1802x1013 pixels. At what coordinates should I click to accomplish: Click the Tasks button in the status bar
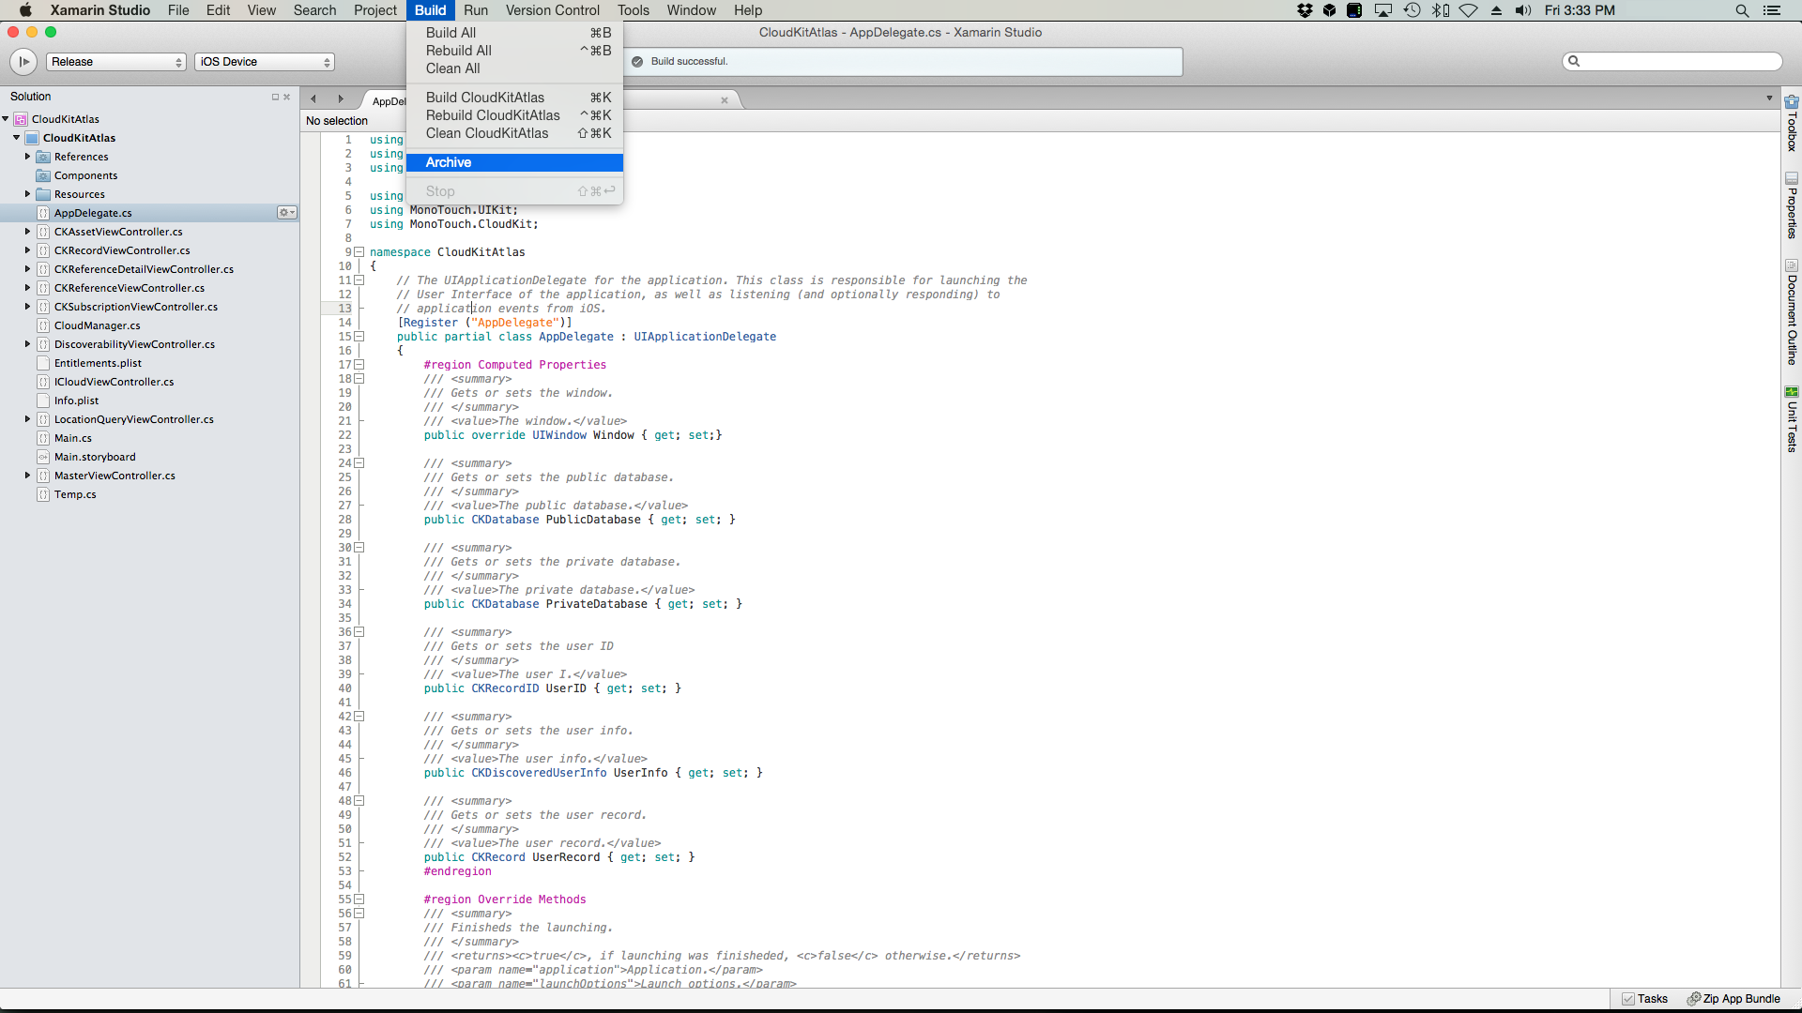tap(1644, 999)
